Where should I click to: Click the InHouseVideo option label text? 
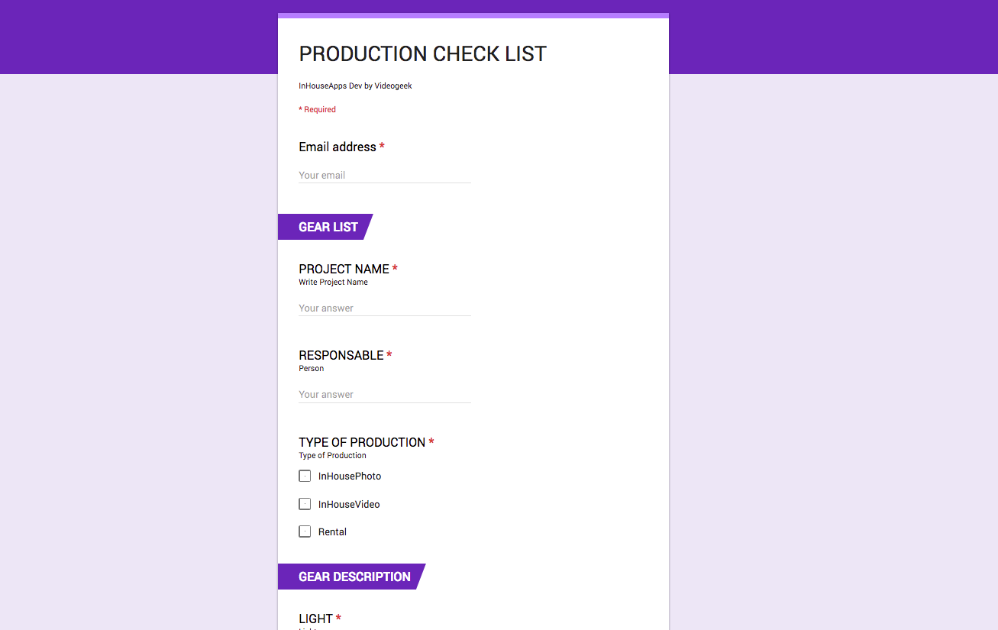349,504
